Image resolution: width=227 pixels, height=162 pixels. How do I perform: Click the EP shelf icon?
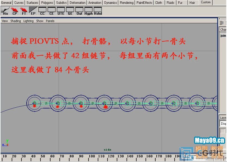tap(33, 11)
